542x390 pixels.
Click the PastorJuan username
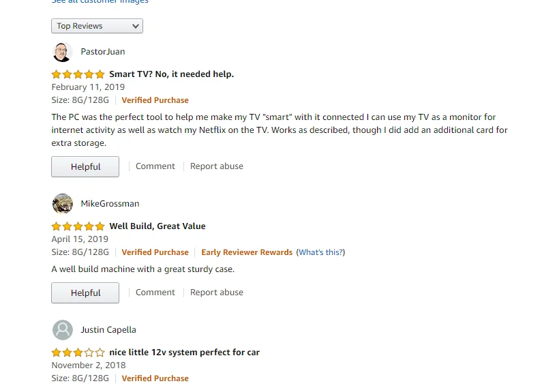click(103, 52)
